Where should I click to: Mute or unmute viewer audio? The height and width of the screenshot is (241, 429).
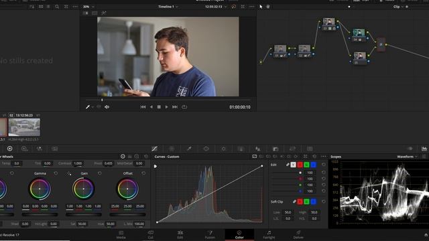coord(107,107)
